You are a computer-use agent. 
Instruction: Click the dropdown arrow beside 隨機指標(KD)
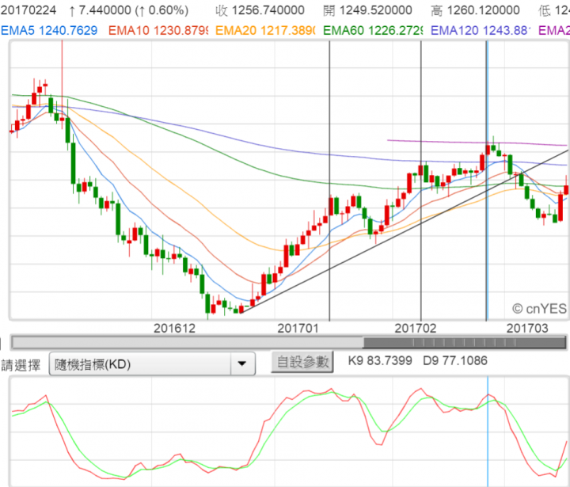[241, 364]
